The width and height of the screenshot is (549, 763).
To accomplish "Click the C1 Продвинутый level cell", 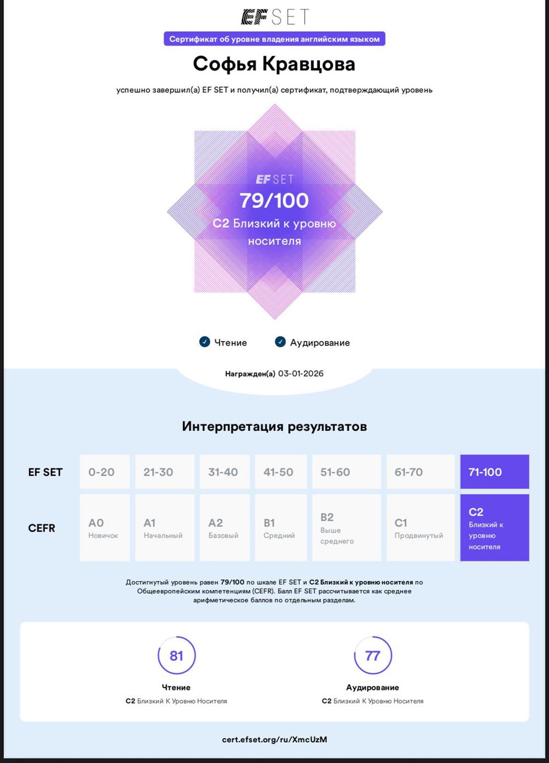I will point(421,528).
